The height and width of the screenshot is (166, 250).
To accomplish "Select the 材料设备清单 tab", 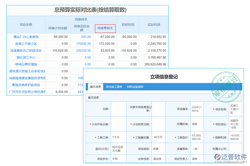I will point(135,86).
